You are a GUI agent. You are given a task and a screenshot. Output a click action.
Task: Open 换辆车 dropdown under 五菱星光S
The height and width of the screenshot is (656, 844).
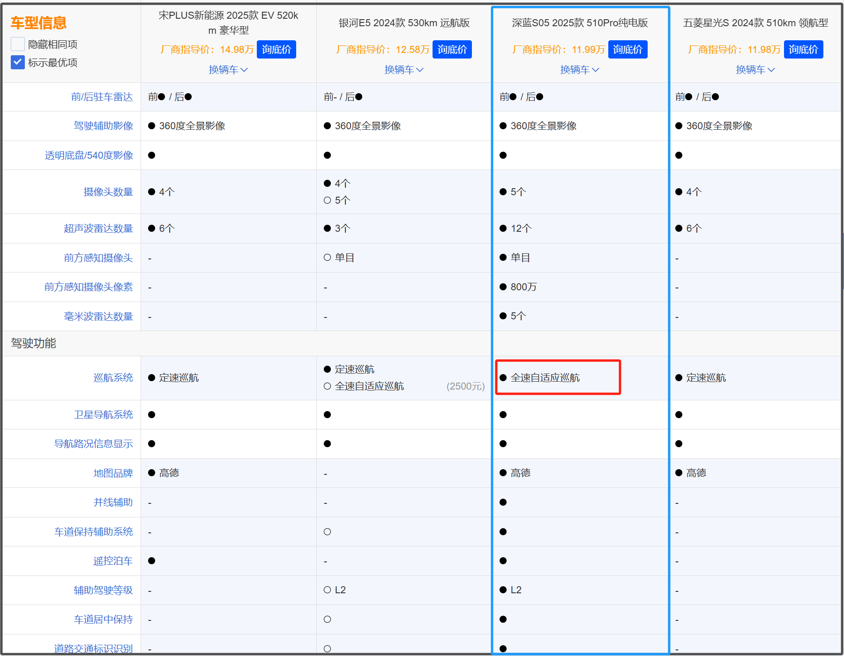click(755, 70)
